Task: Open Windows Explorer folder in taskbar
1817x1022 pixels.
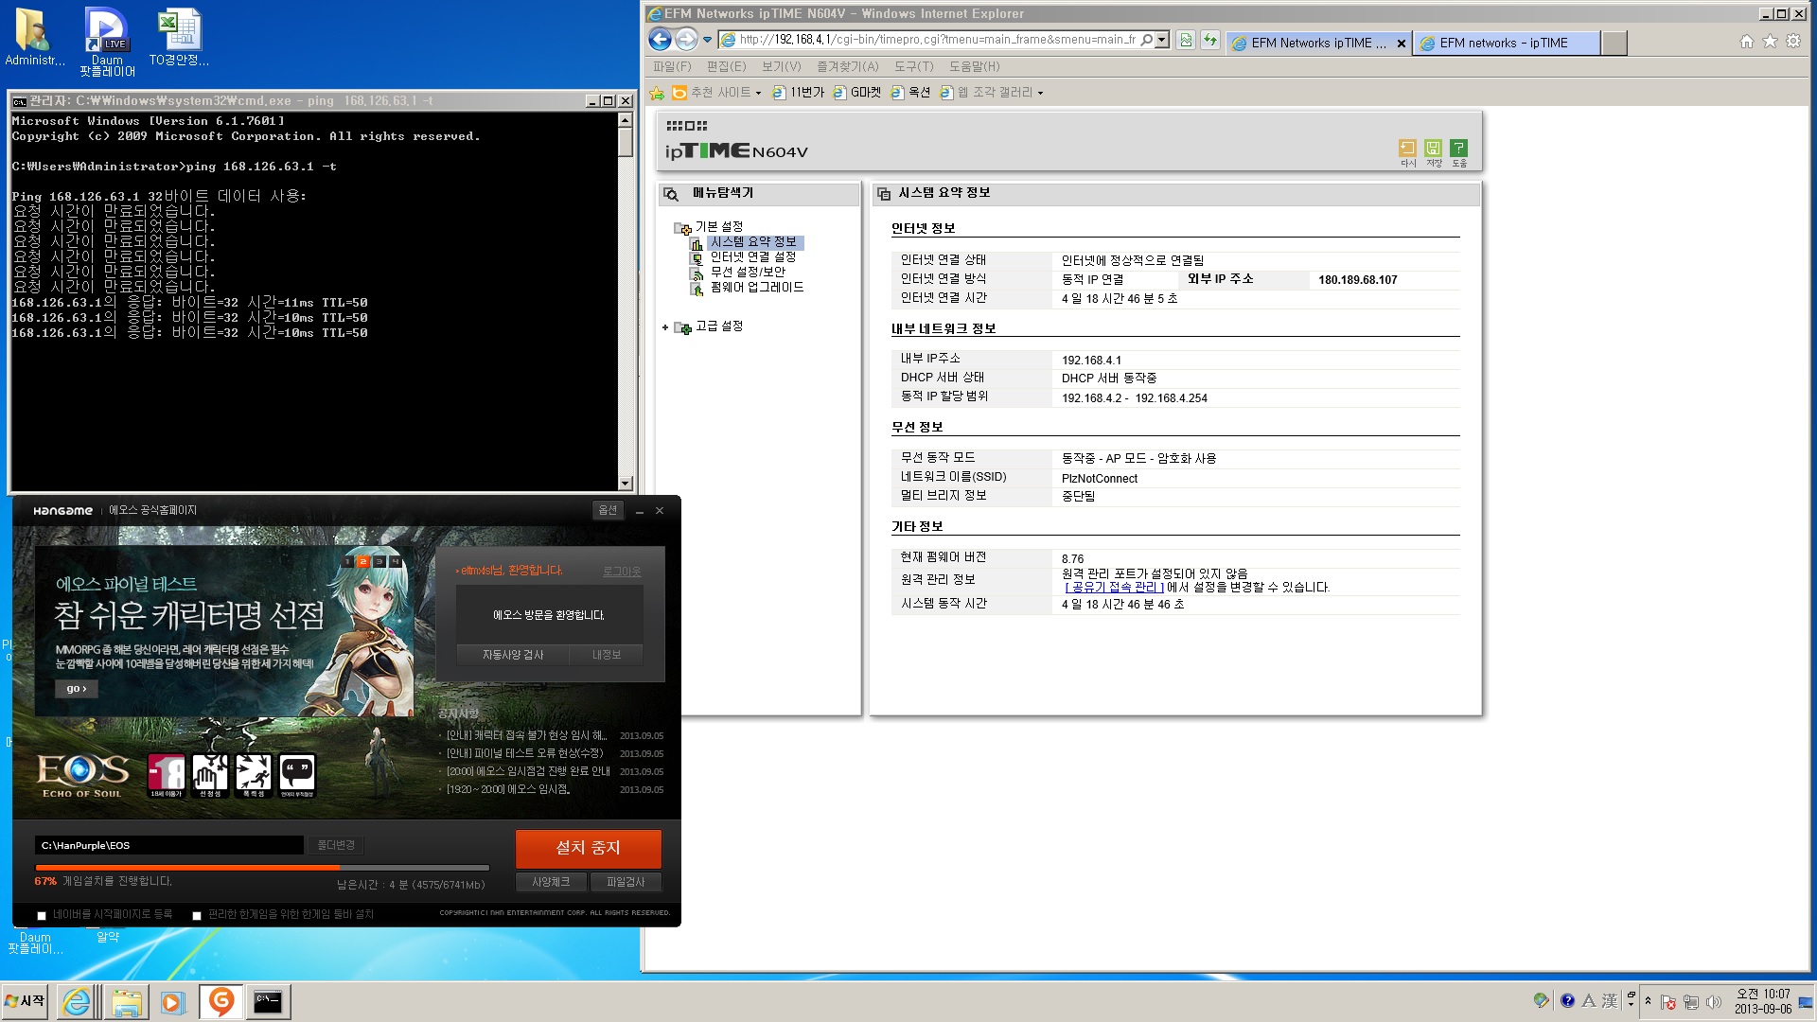Action: point(126,1002)
